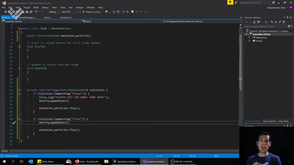Switch to the Team Explorer tab

270,121
